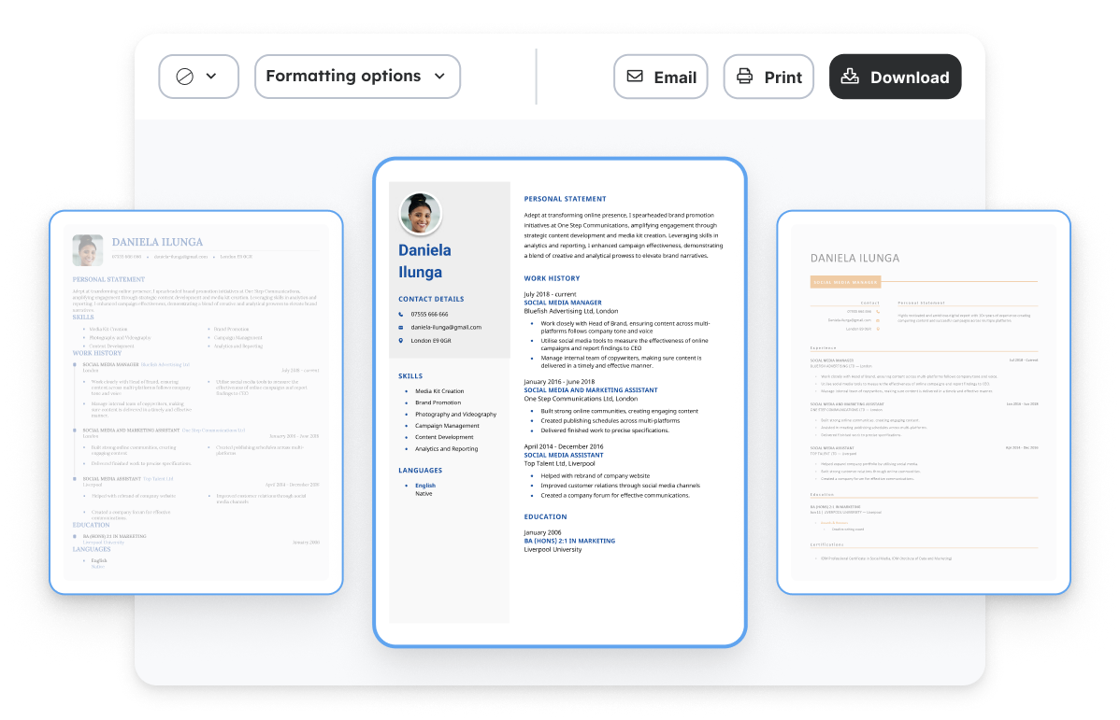Select the round profile photo on center CV
The width and height of the screenshot is (1120, 720).
click(420, 214)
